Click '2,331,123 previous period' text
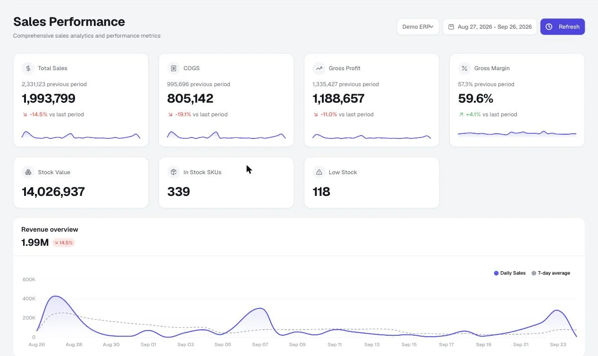Viewport: 598px width, 356px height. point(54,84)
